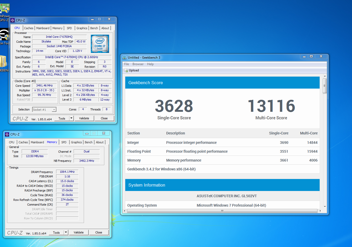
Task: Click the Close button in the Memory CPU-Z window
Action: coord(99,232)
